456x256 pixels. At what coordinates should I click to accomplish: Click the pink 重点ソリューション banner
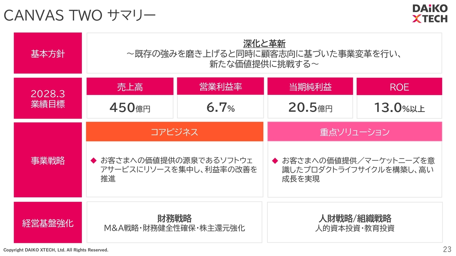coord(355,132)
